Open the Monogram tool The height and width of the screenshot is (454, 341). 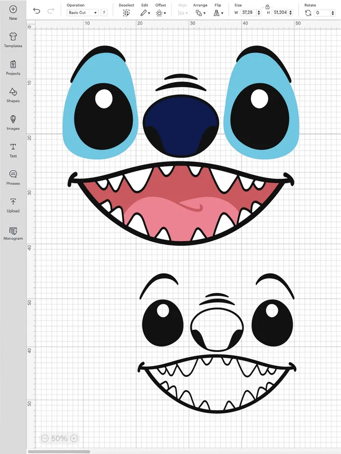coord(13,231)
